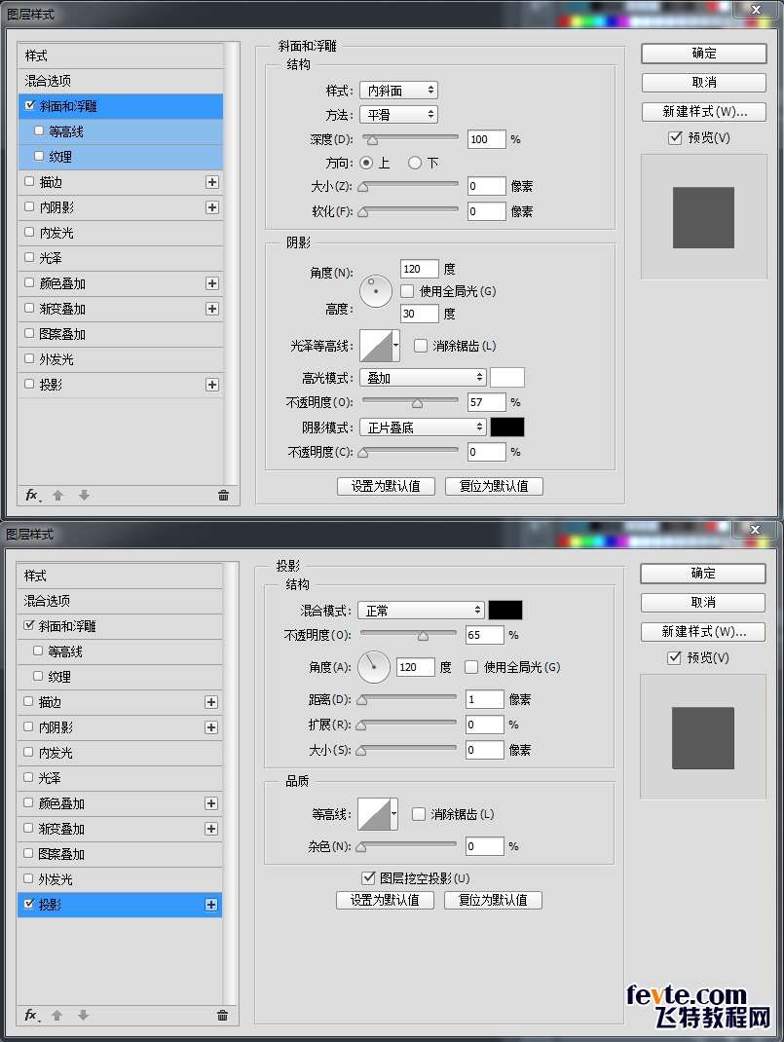The width and height of the screenshot is (784, 1042).
Task: Select 内发光 in the top dialog list
Action: (120, 233)
